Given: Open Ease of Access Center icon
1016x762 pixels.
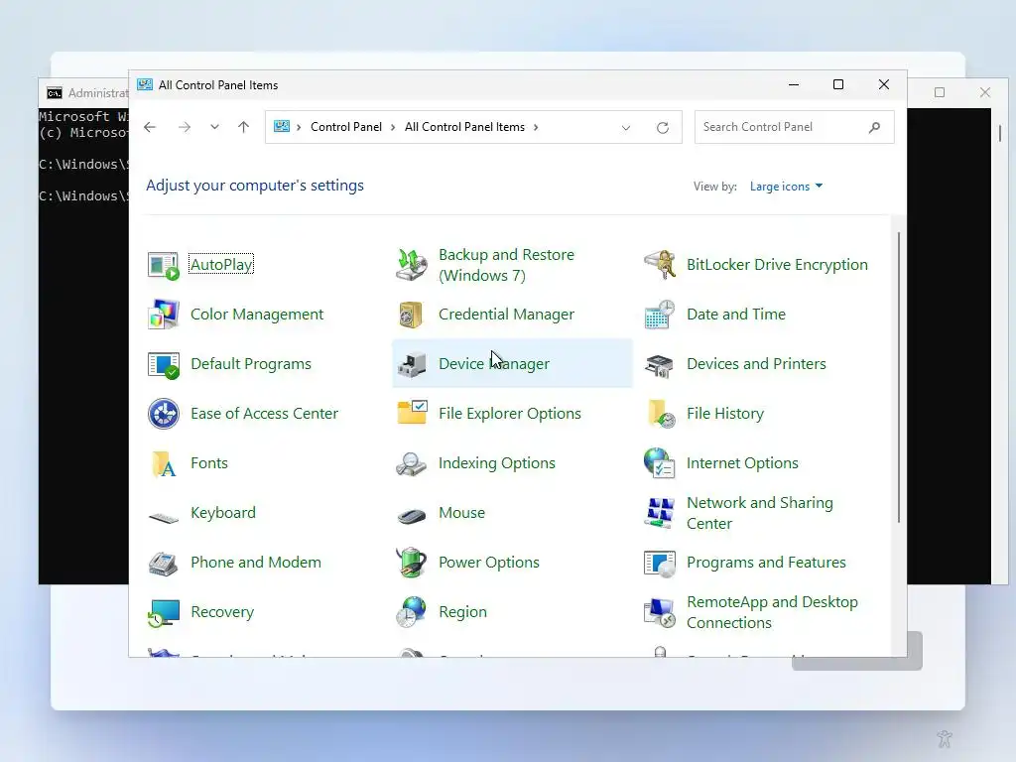Looking at the screenshot, I should (x=164, y=414).
